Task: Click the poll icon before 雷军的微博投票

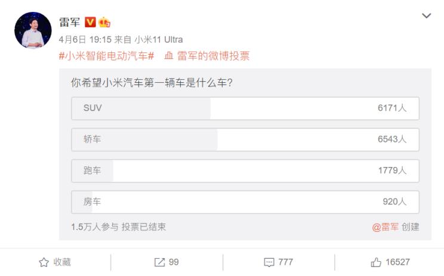Action: coord(169,56)
